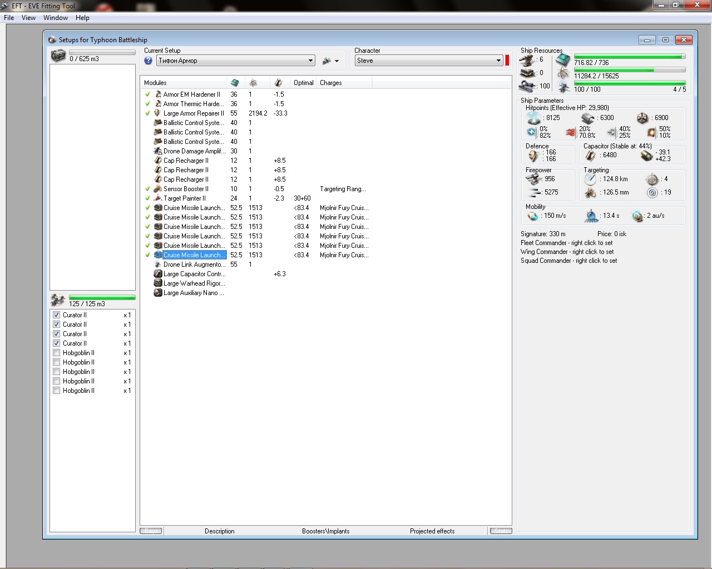The image size is (712, 569).
Task: Expand the arrow next to ship options icon
Action: (x=337, y=61)
